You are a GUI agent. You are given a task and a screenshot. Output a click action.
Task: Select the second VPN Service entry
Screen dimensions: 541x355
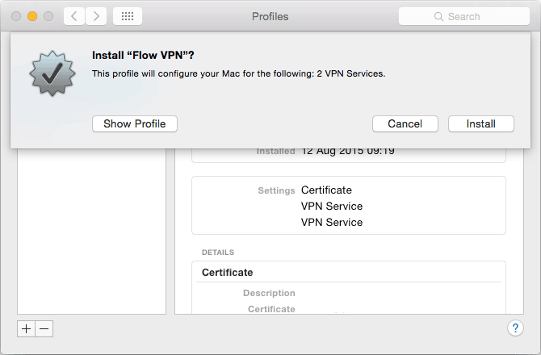(332, 223)
